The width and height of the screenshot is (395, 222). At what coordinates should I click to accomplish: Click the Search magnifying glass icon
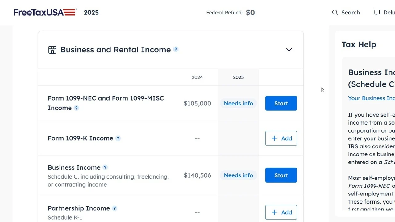coord(335,13)
